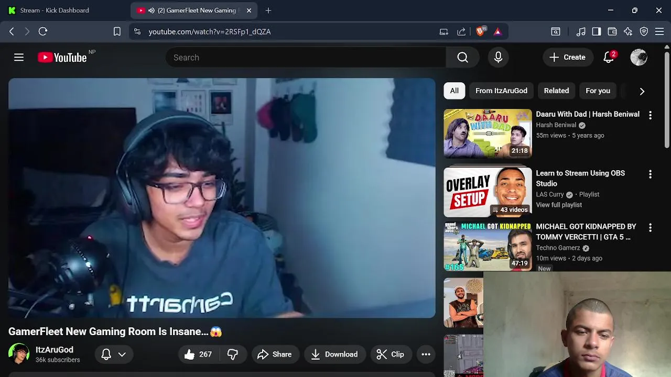Image resolution: width=671 pixels, height=377 pixels.
Task: Open ItzAruGod channel avatar
Action: (19, 354)
